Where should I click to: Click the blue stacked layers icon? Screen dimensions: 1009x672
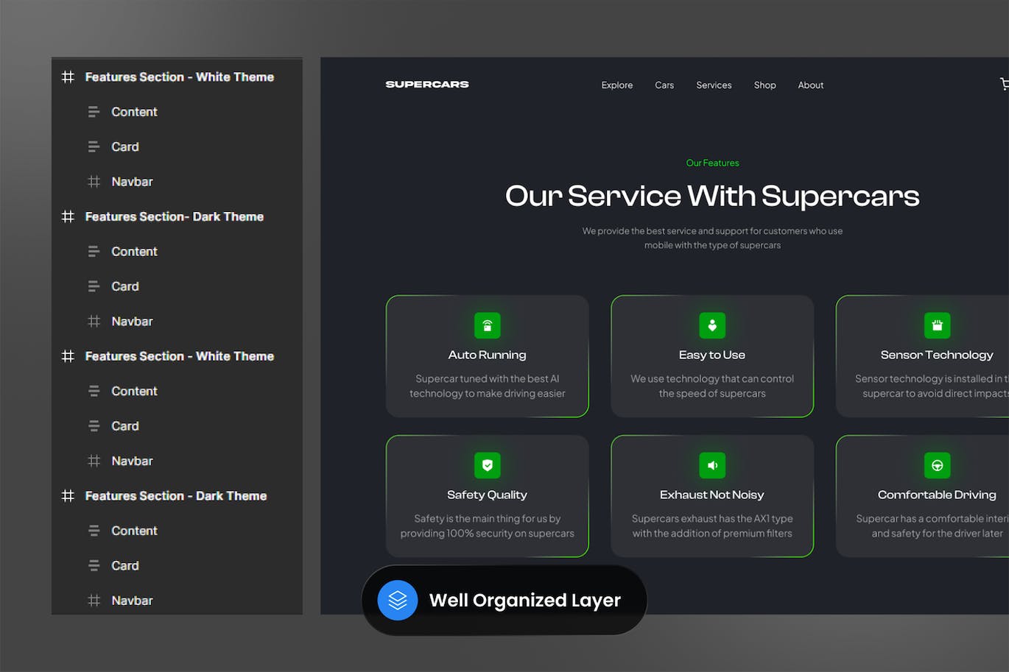click(x=398, y=601)
